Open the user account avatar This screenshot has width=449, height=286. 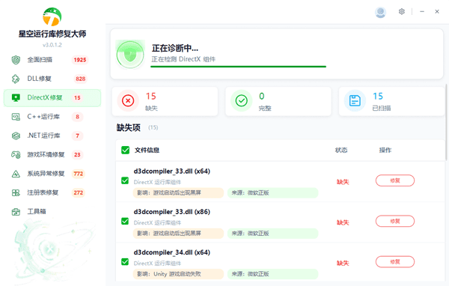click(x=380, y=12)
